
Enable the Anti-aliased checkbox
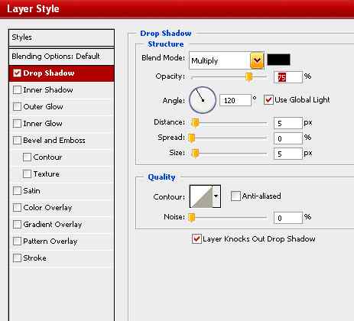[235, 196]
